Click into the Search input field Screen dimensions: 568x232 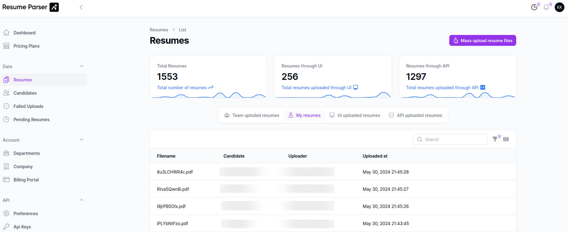(x=450, y=139)
